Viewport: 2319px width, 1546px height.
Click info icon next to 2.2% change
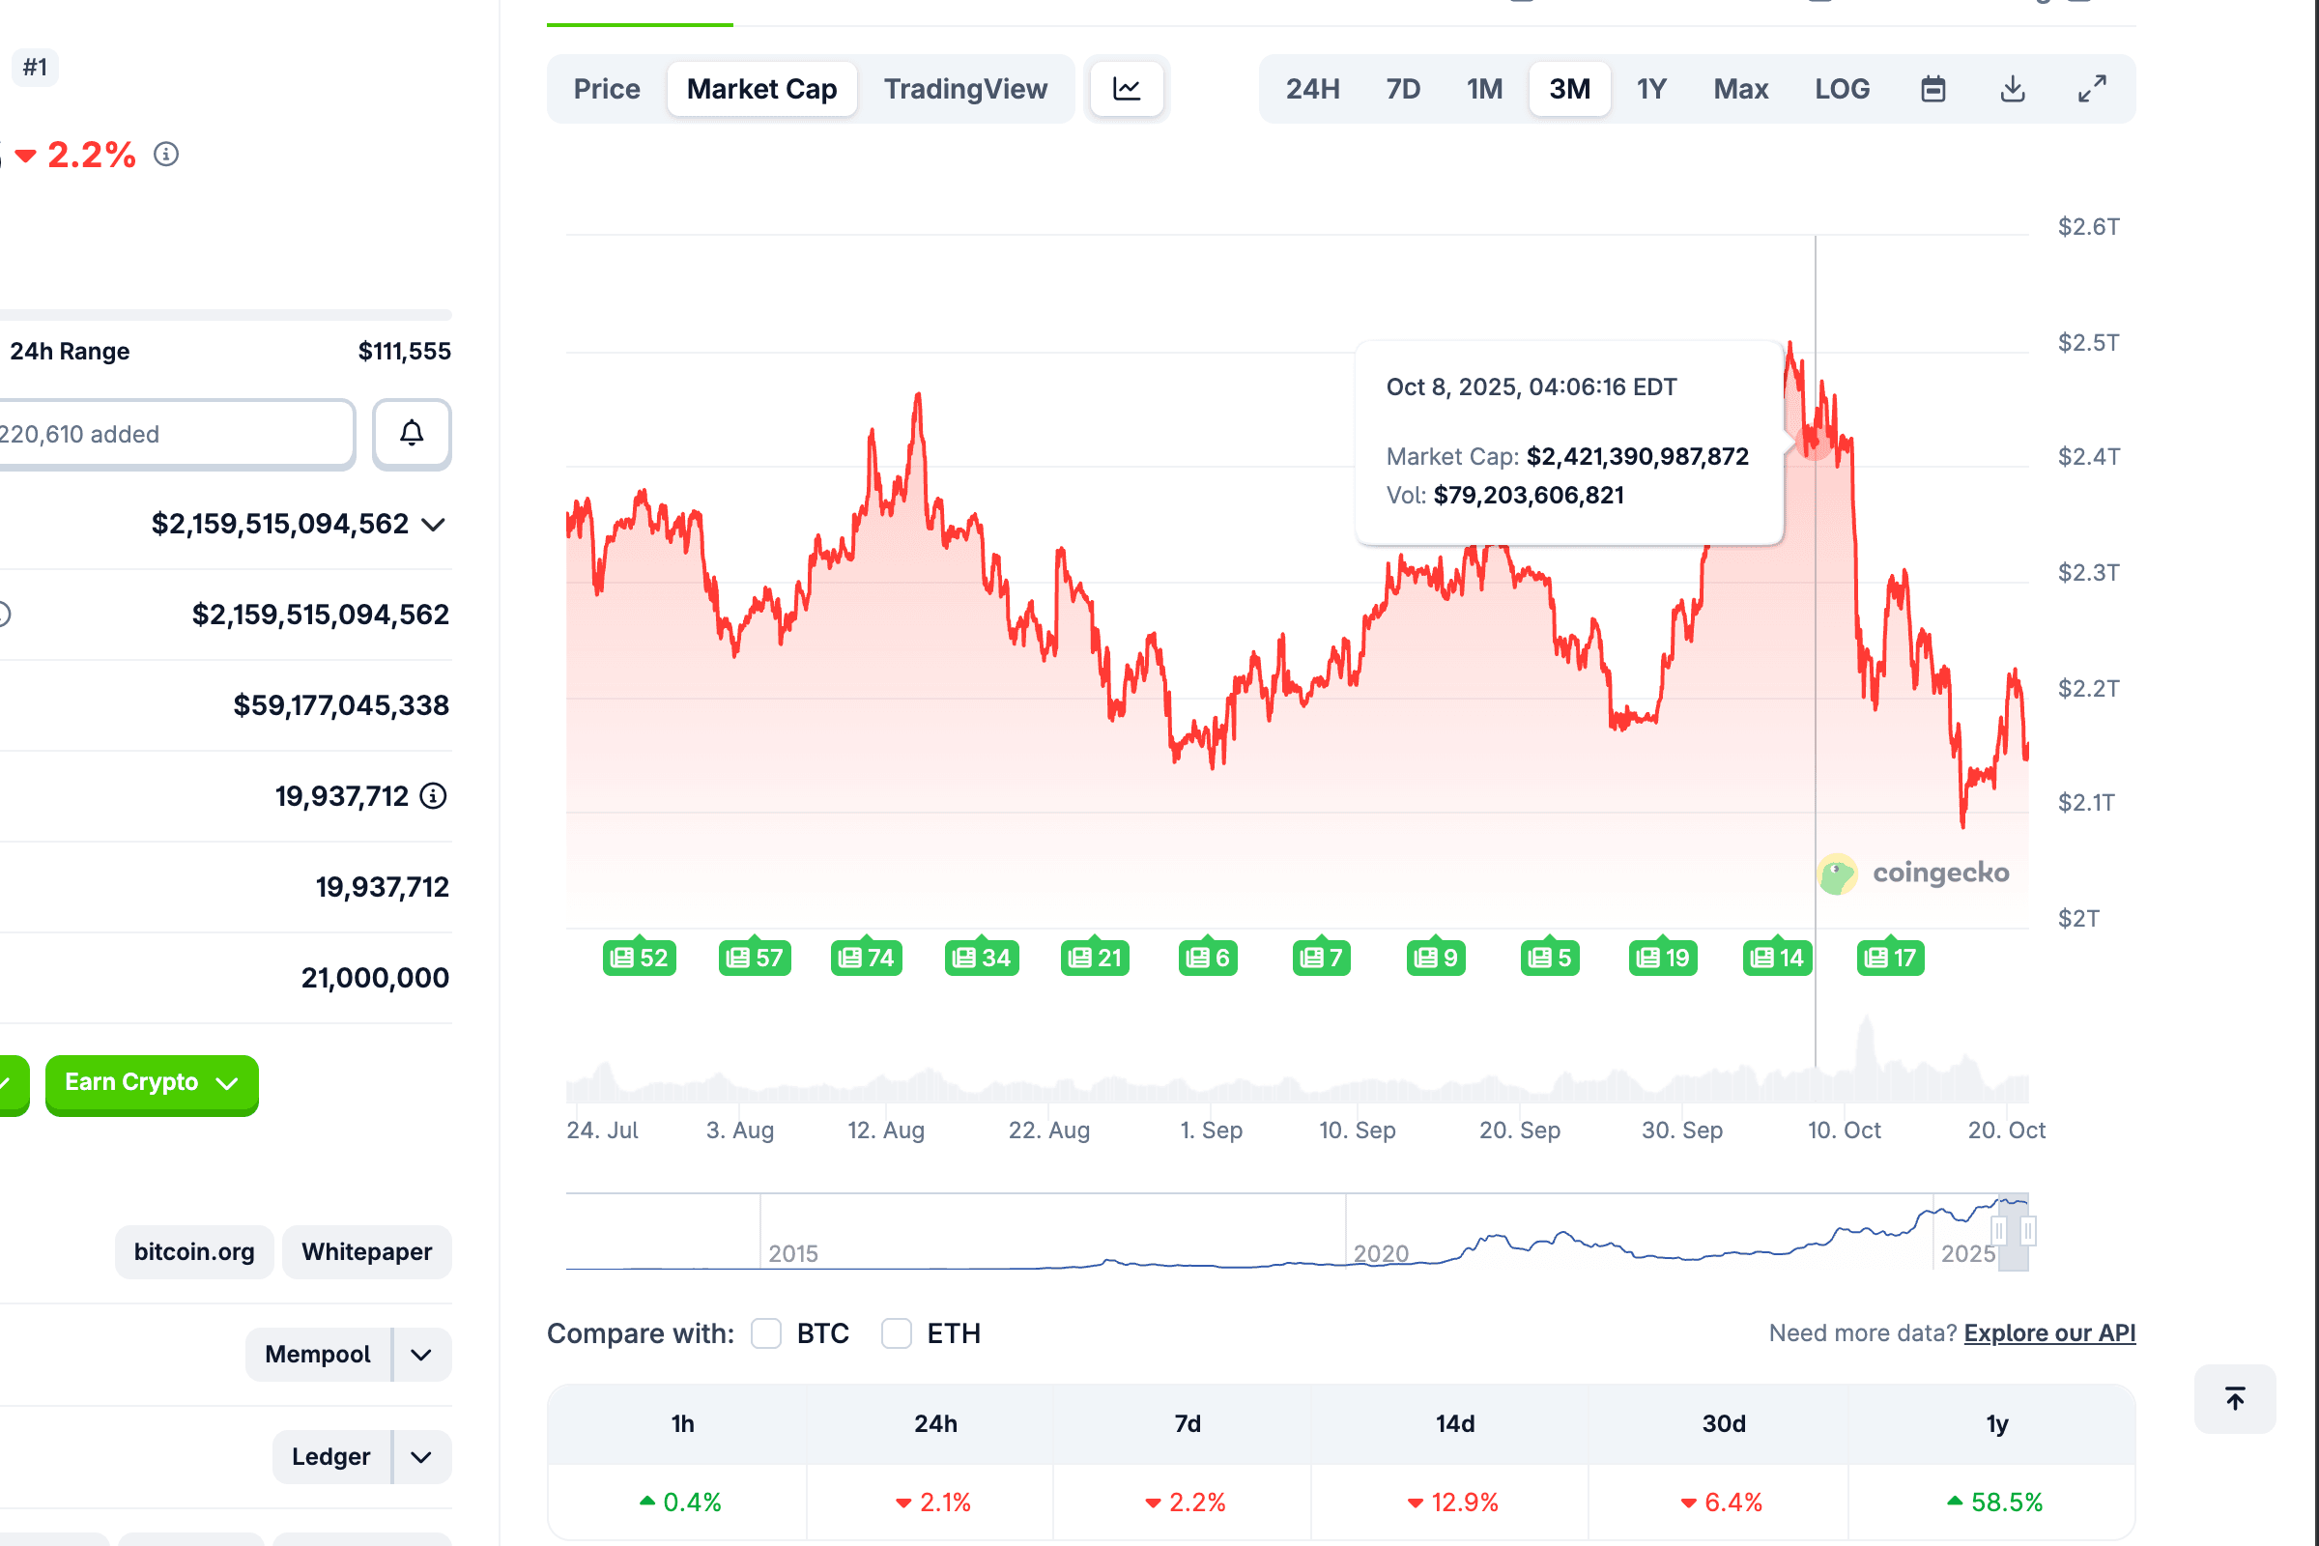[165, 155]
